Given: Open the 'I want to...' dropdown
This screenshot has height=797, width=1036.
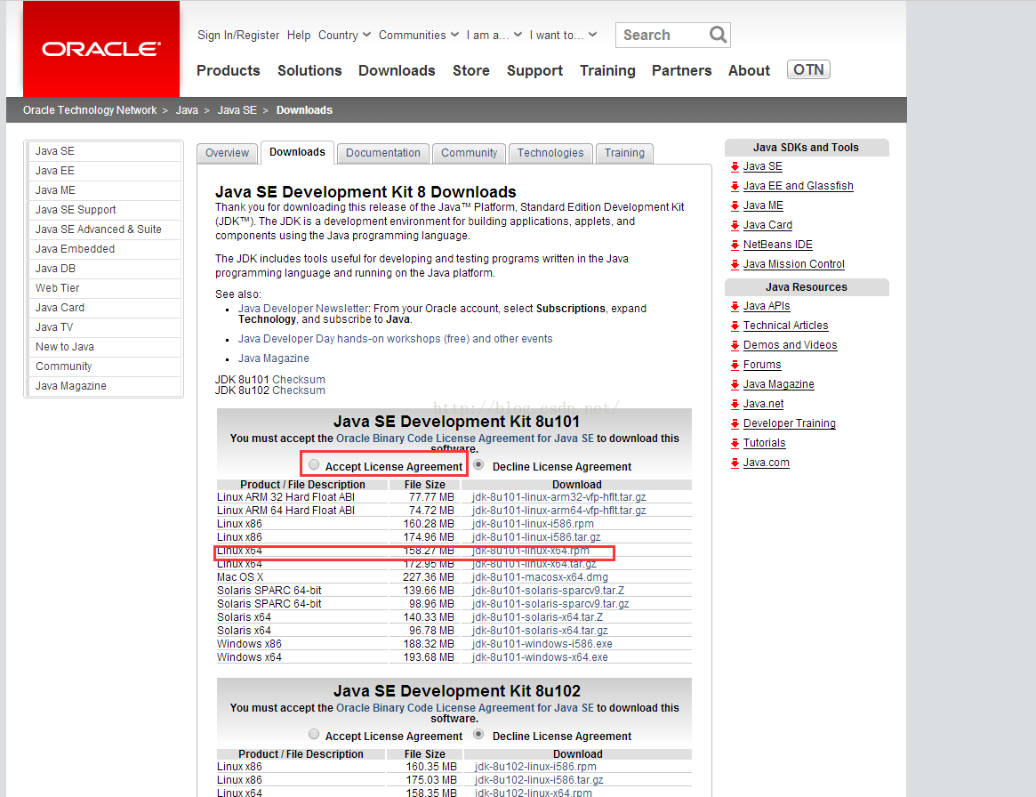Looking at the screenshot, I should (563, 35).
